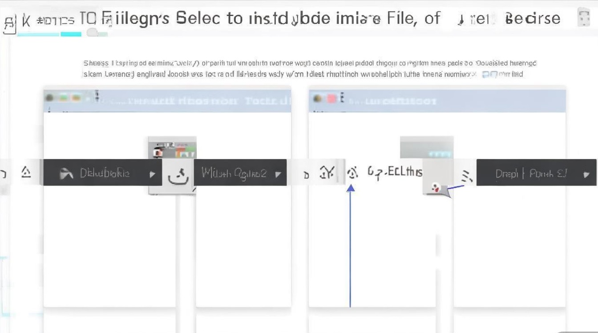This screenshot has height=333, width=598.
Task: Click the icon inside the left dark dropdown bar
Action: [66, 174]
